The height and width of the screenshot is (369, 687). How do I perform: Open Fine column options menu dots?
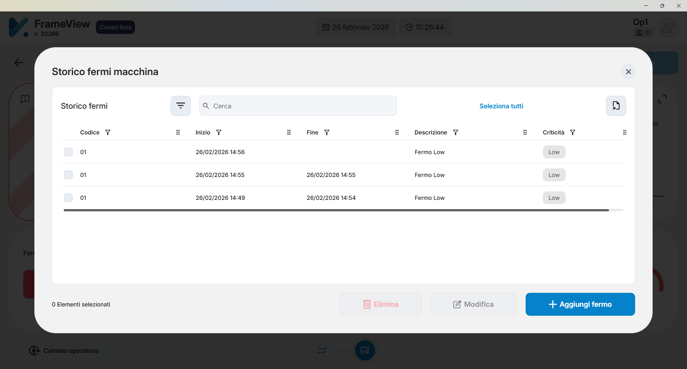tap(397, 133)
